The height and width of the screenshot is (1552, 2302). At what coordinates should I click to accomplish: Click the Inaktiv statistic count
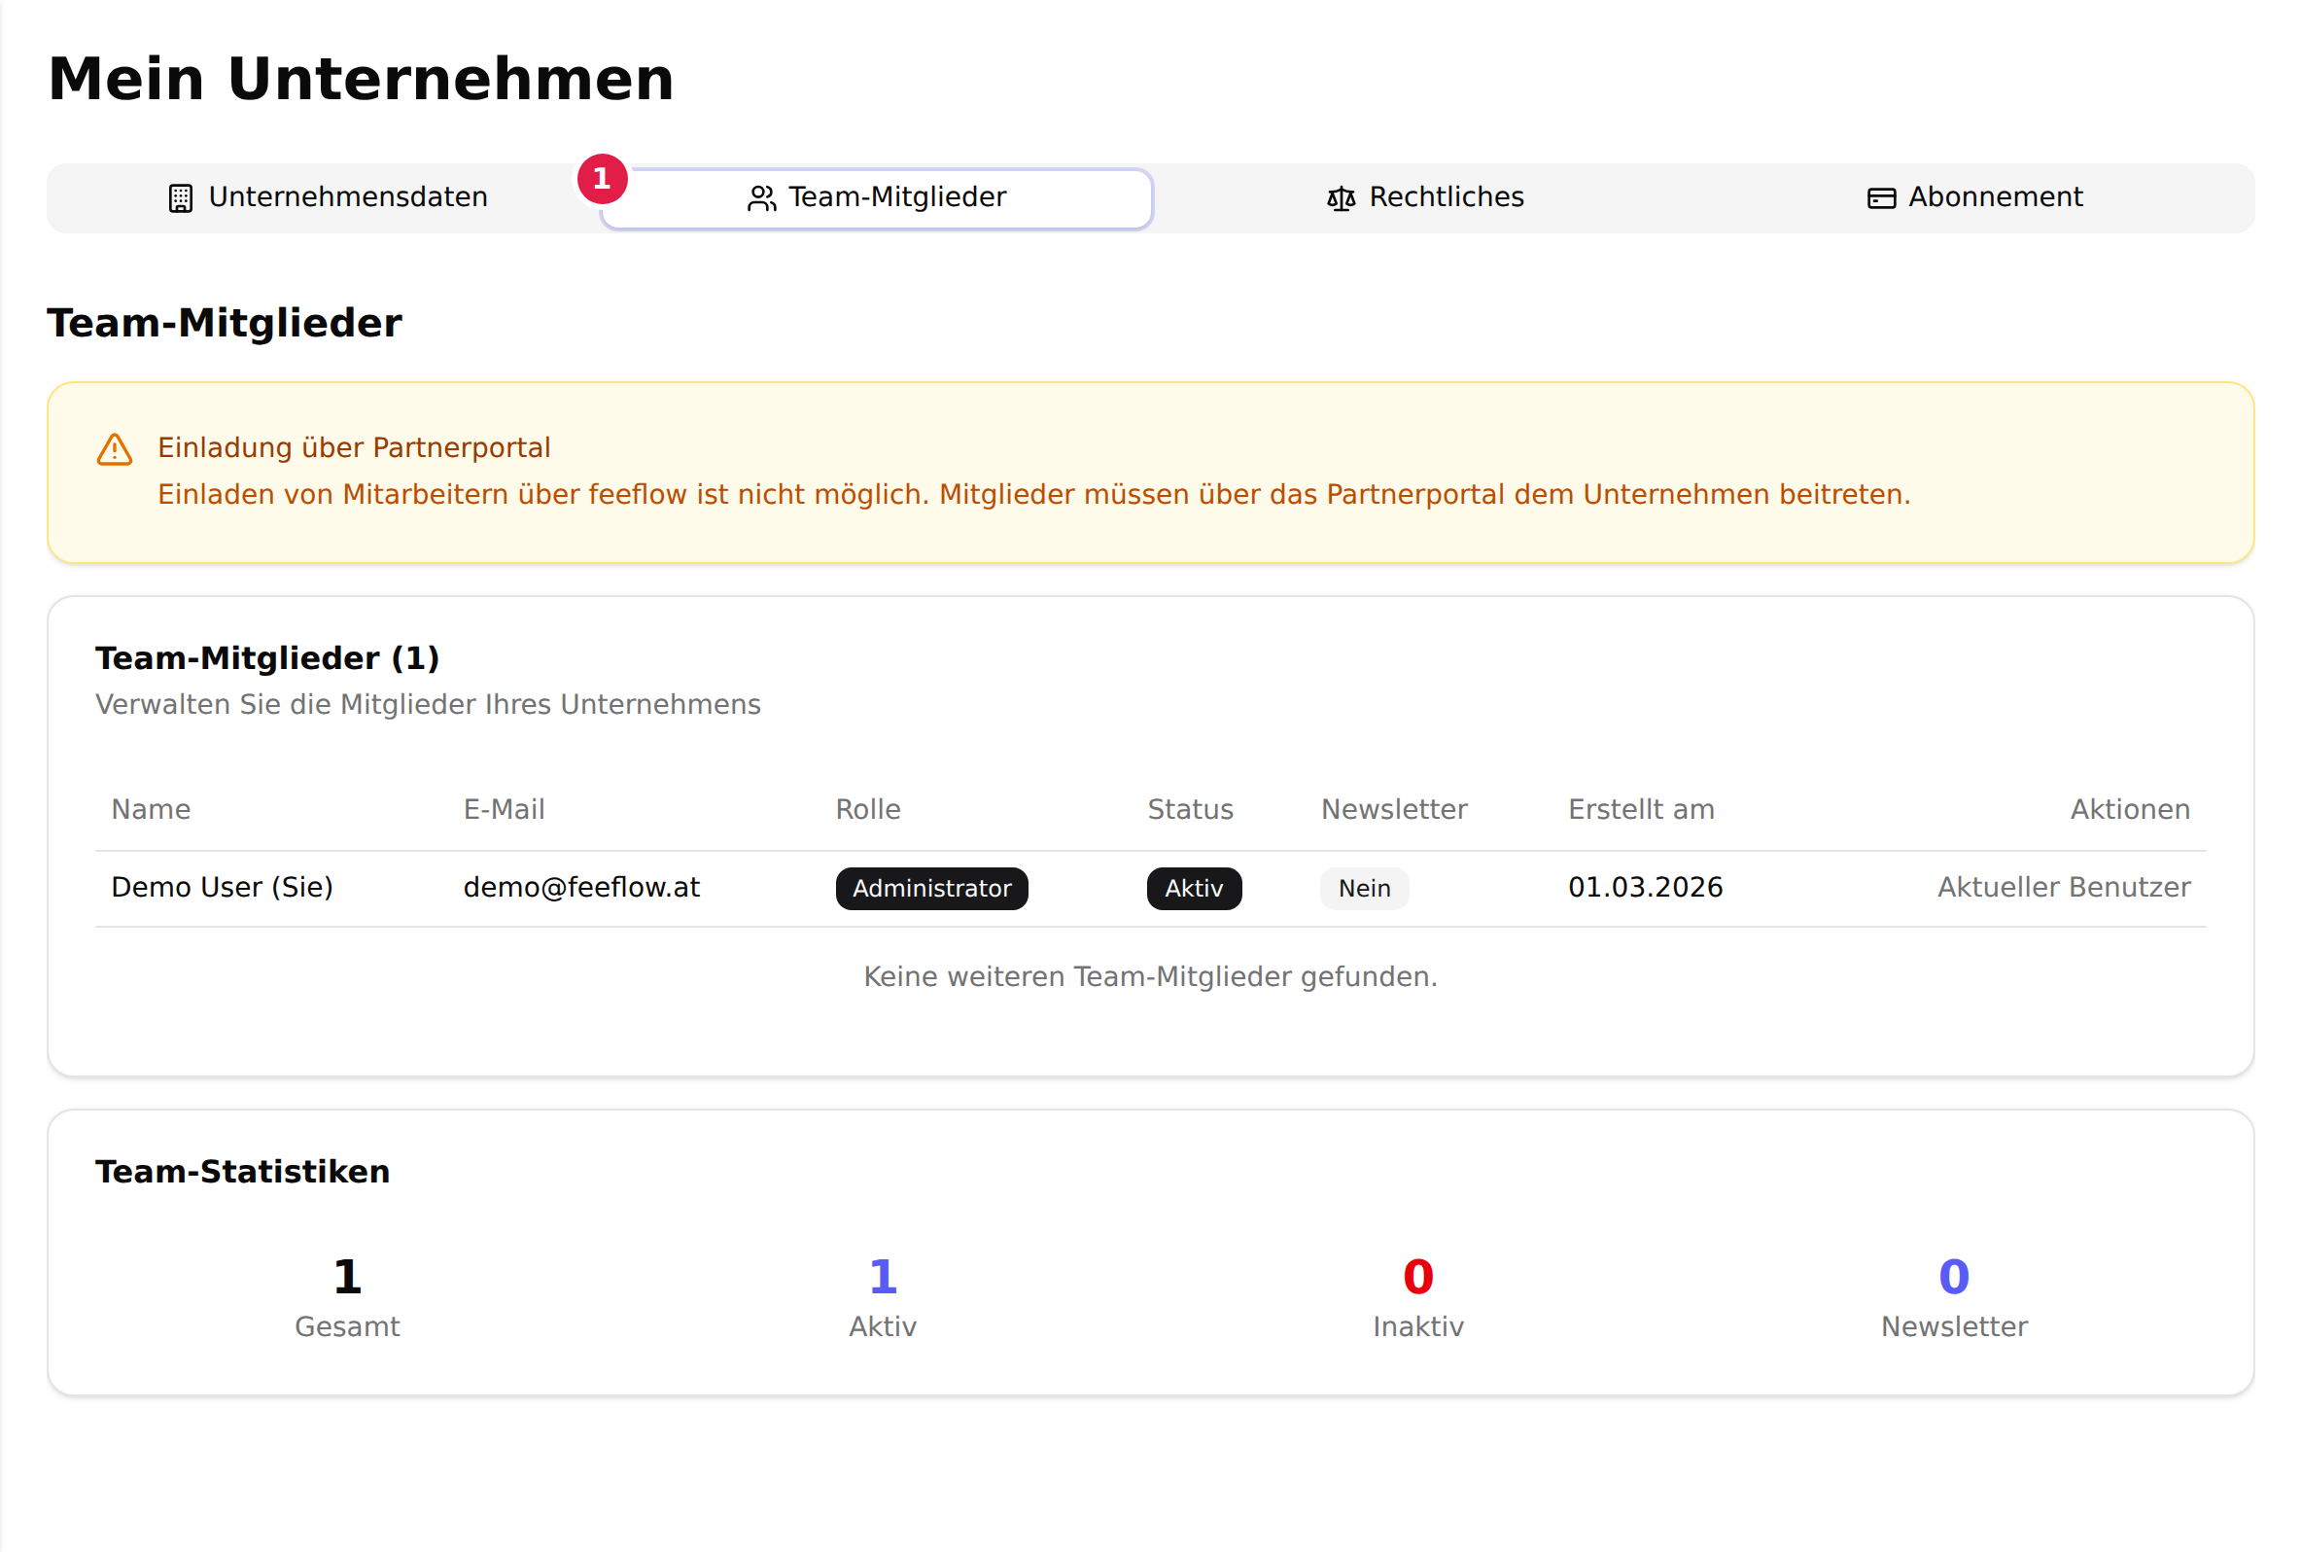1417,1277
